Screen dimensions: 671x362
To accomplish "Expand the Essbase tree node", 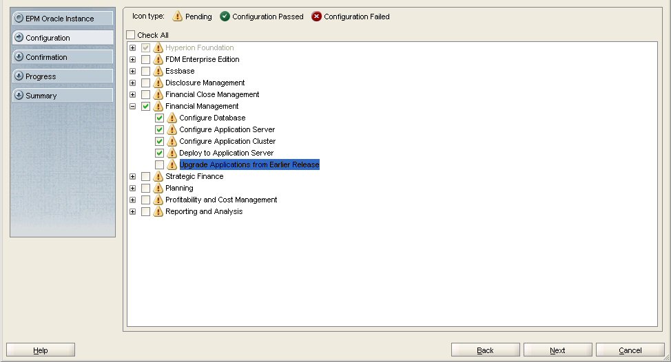I will (x=133, y=71).
